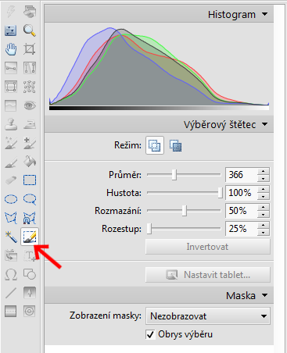
Task: Select the shapes tool
Action: click(x=30, y=274)
